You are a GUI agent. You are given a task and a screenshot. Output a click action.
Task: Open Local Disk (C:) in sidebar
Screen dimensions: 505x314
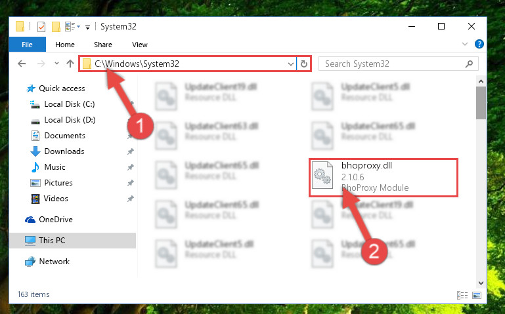pos(70,104)
